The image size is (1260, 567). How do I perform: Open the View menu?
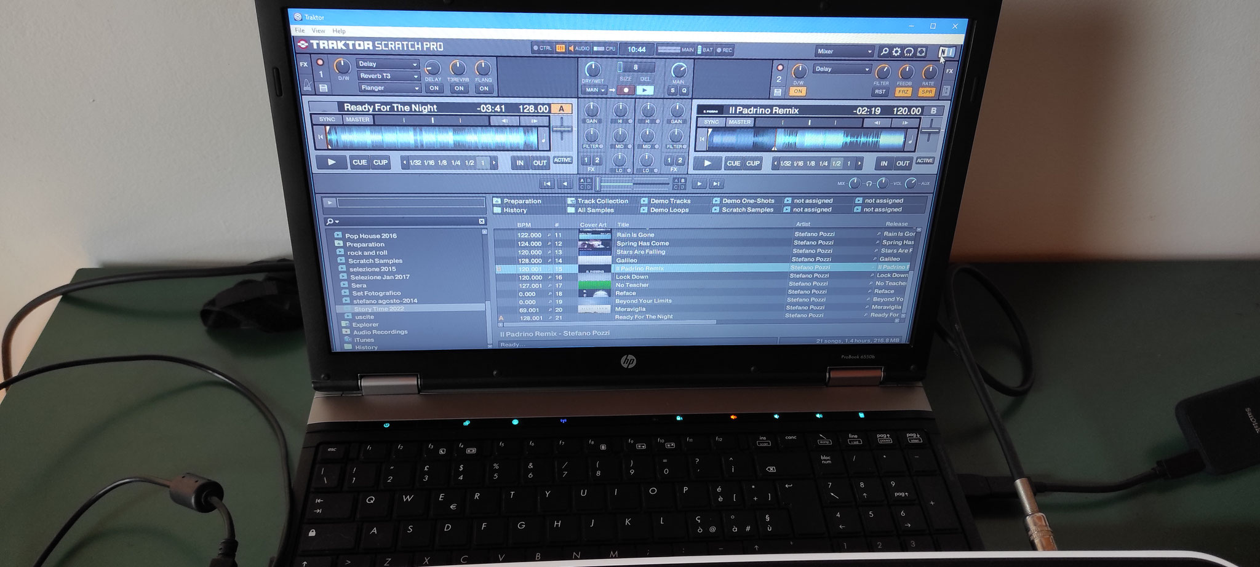[x=318, y=31]
